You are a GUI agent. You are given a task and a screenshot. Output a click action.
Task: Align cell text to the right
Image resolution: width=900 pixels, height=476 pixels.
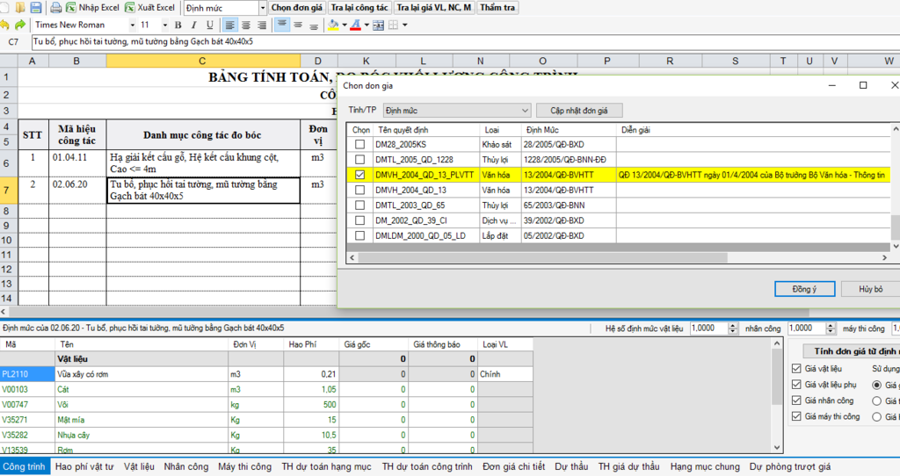pos(262,25)
